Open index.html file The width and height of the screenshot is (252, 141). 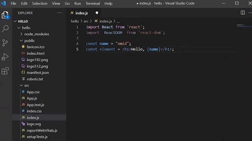click(x=35, y=53)
